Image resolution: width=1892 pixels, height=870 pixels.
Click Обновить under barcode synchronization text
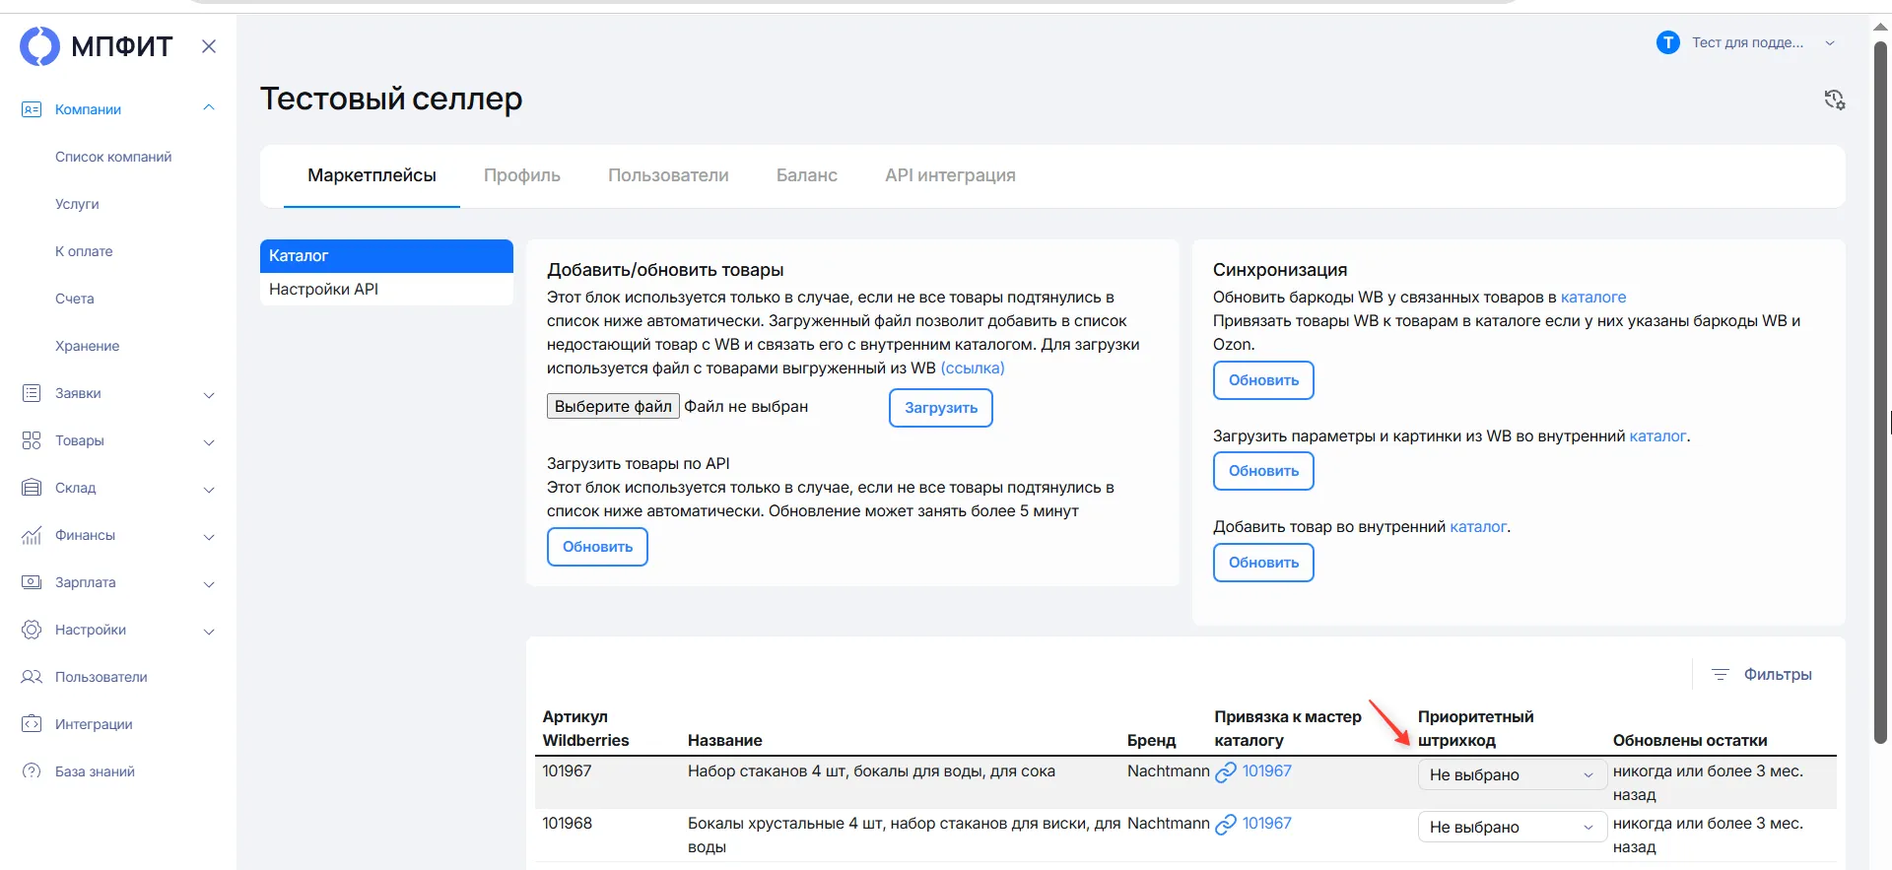[1263, 380]
